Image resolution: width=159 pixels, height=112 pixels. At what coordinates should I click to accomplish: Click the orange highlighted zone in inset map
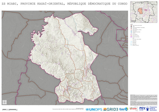[140, 11]
